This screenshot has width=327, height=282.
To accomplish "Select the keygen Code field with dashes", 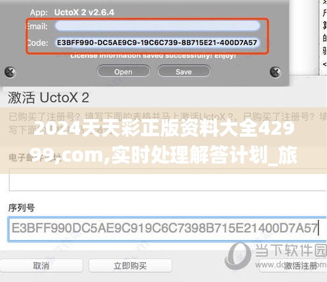I will point(157,43).
